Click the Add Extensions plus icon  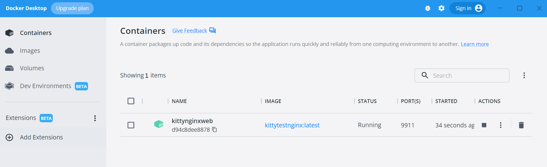(x=9, y=137)
